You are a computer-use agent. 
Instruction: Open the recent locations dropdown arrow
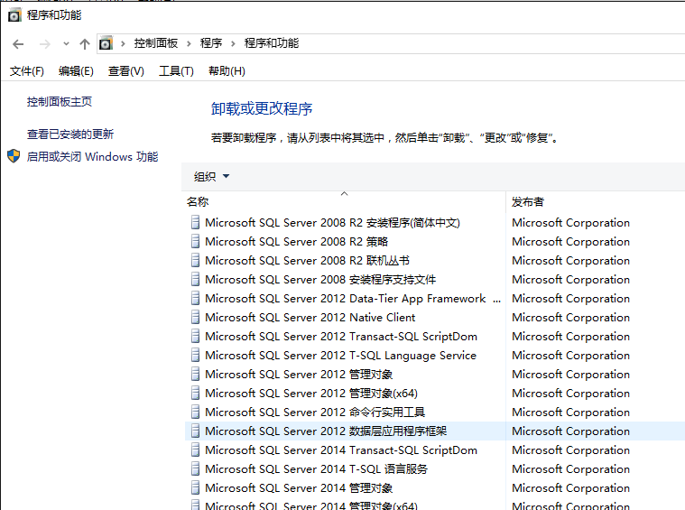[x=66, y=43]
